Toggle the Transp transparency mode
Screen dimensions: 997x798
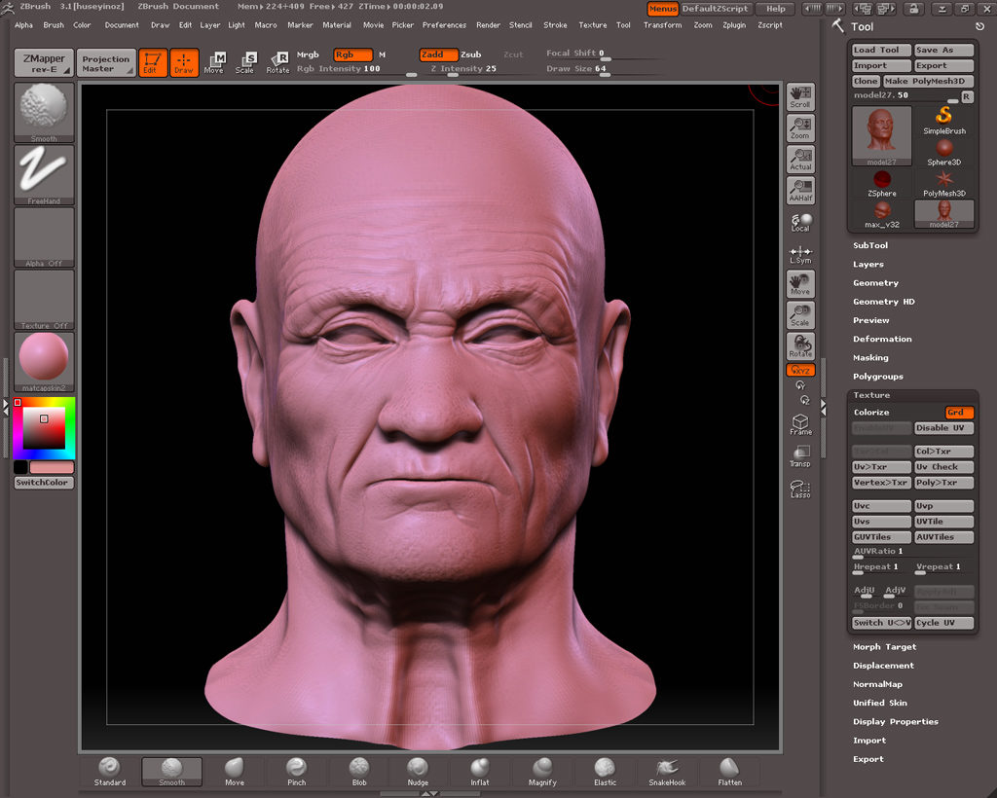[800, 456]
